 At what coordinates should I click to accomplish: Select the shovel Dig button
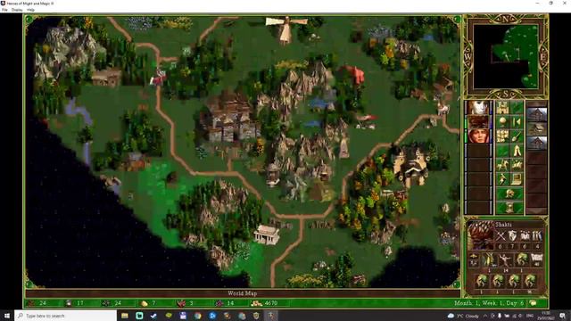(517, 136)
